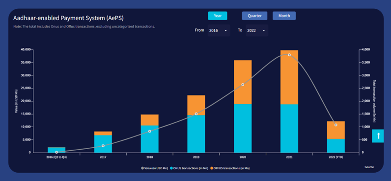Click the 2019 x-axis label
This screenshot has height=181, width=391.
196,158
